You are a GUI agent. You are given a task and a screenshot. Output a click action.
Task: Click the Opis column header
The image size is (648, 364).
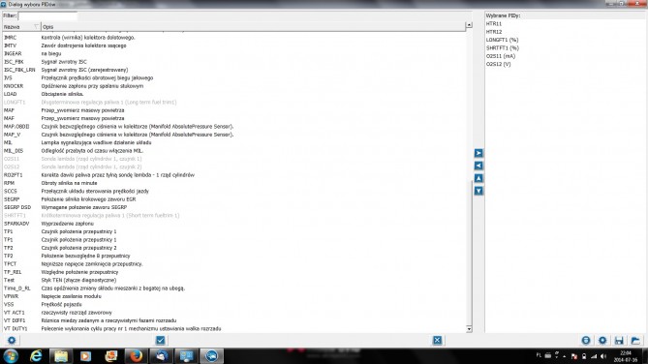click(253, 26)
